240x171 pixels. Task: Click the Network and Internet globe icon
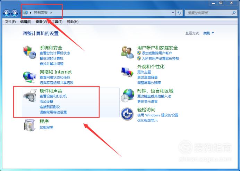(29, 78)
